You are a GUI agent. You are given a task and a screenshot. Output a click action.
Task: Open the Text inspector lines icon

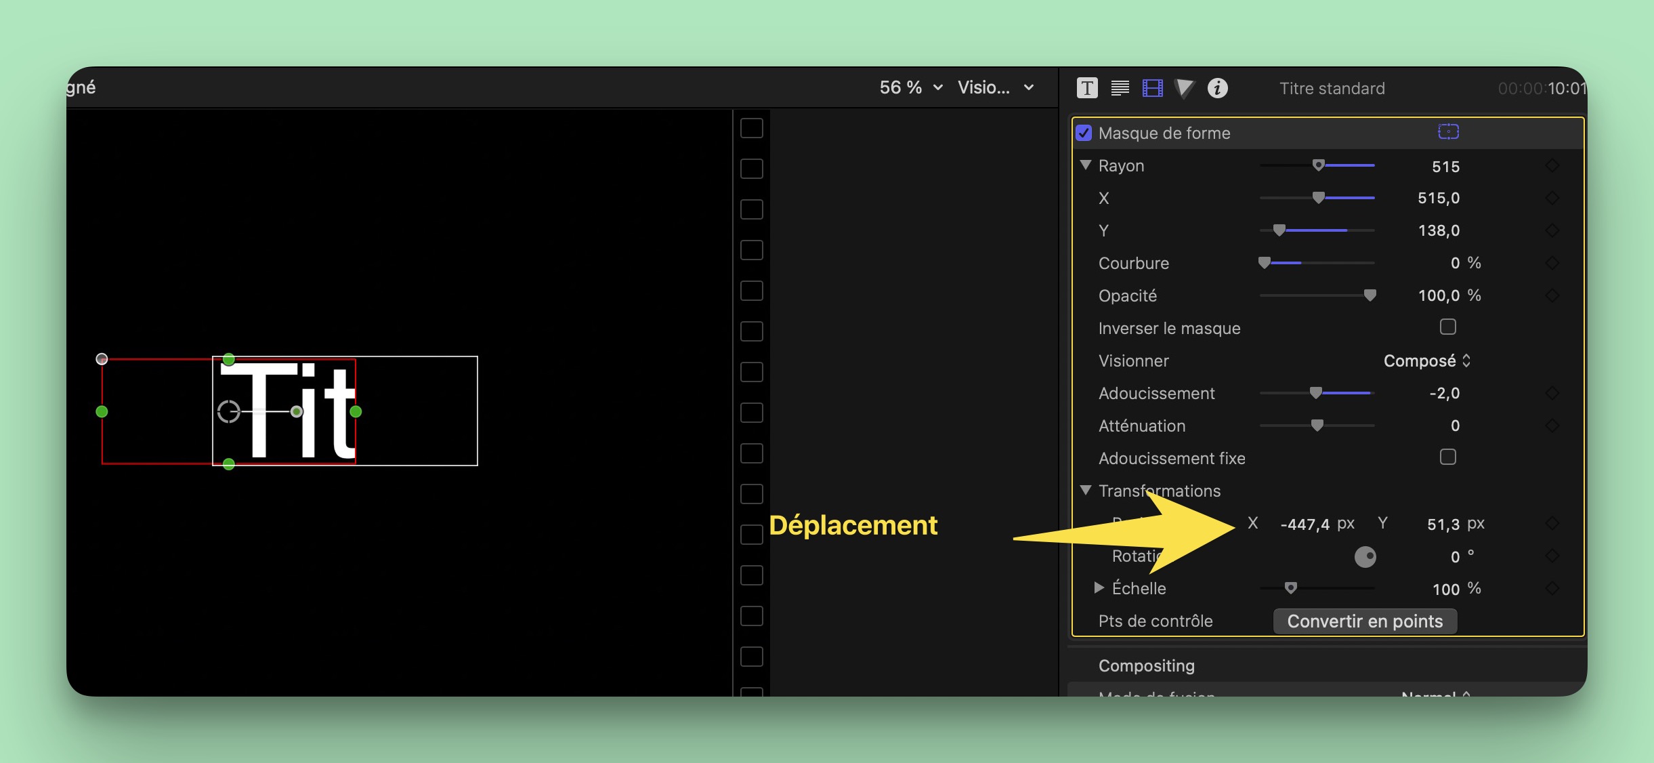(1120, 88)
